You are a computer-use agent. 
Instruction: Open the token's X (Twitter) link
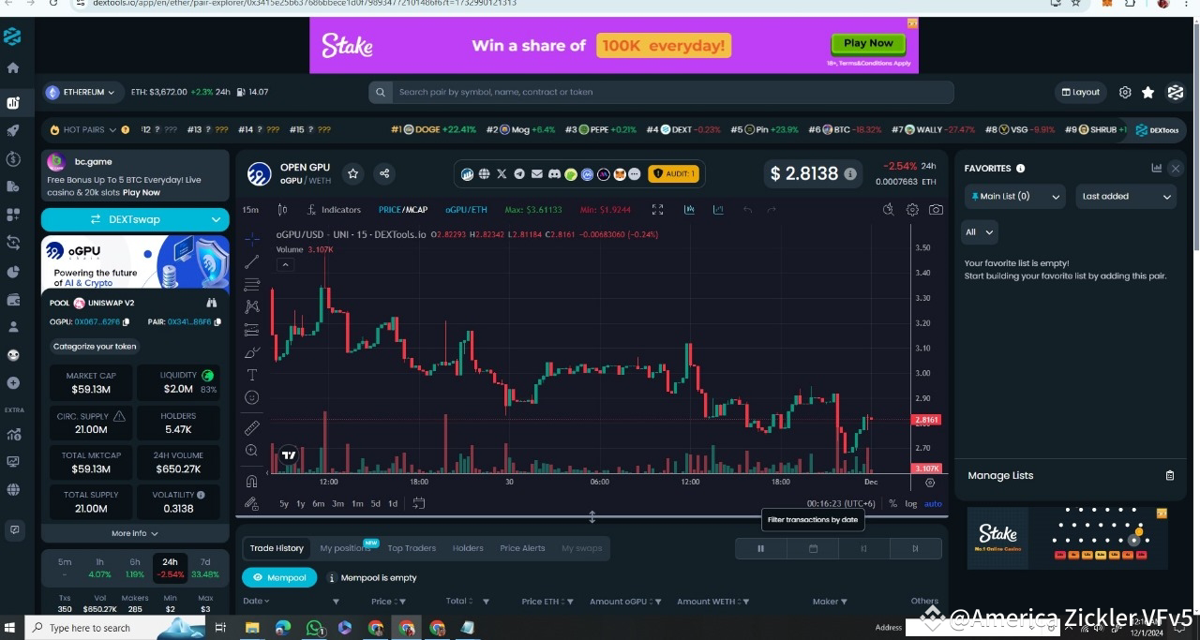tap(502, 174)
